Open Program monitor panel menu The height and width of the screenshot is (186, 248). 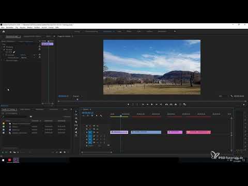point(72,36)
